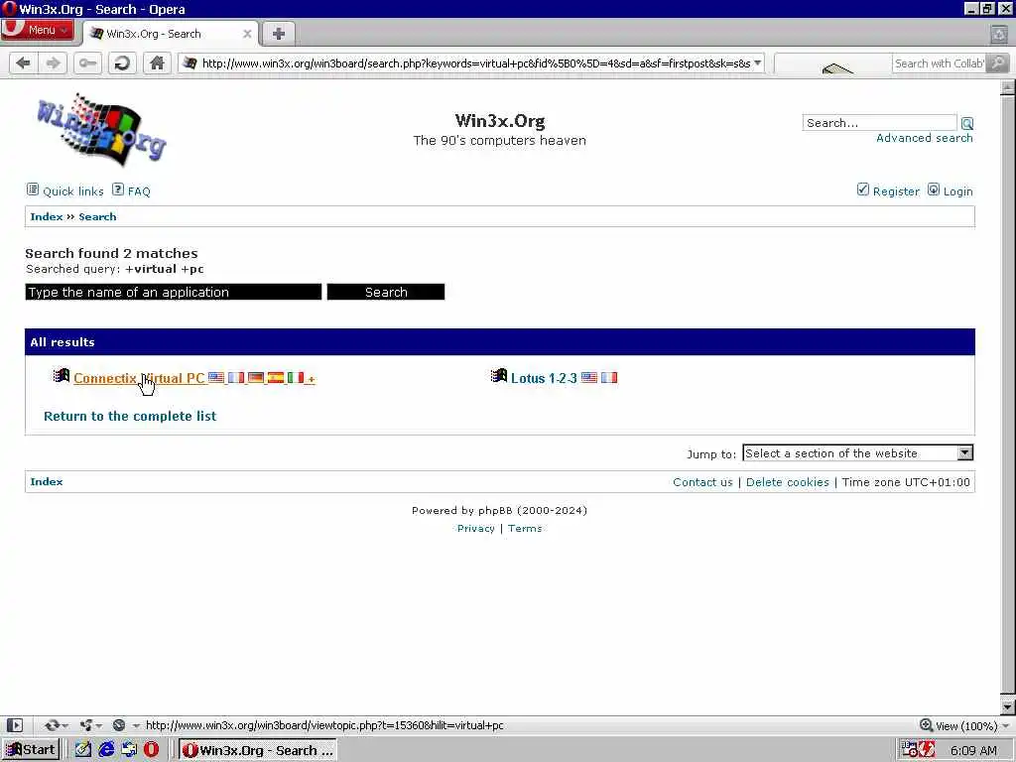
Task: Click the Search breadcrumb link
Action: (x=97, y=216)
